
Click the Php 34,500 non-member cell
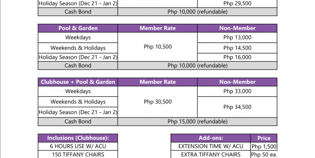237,107
